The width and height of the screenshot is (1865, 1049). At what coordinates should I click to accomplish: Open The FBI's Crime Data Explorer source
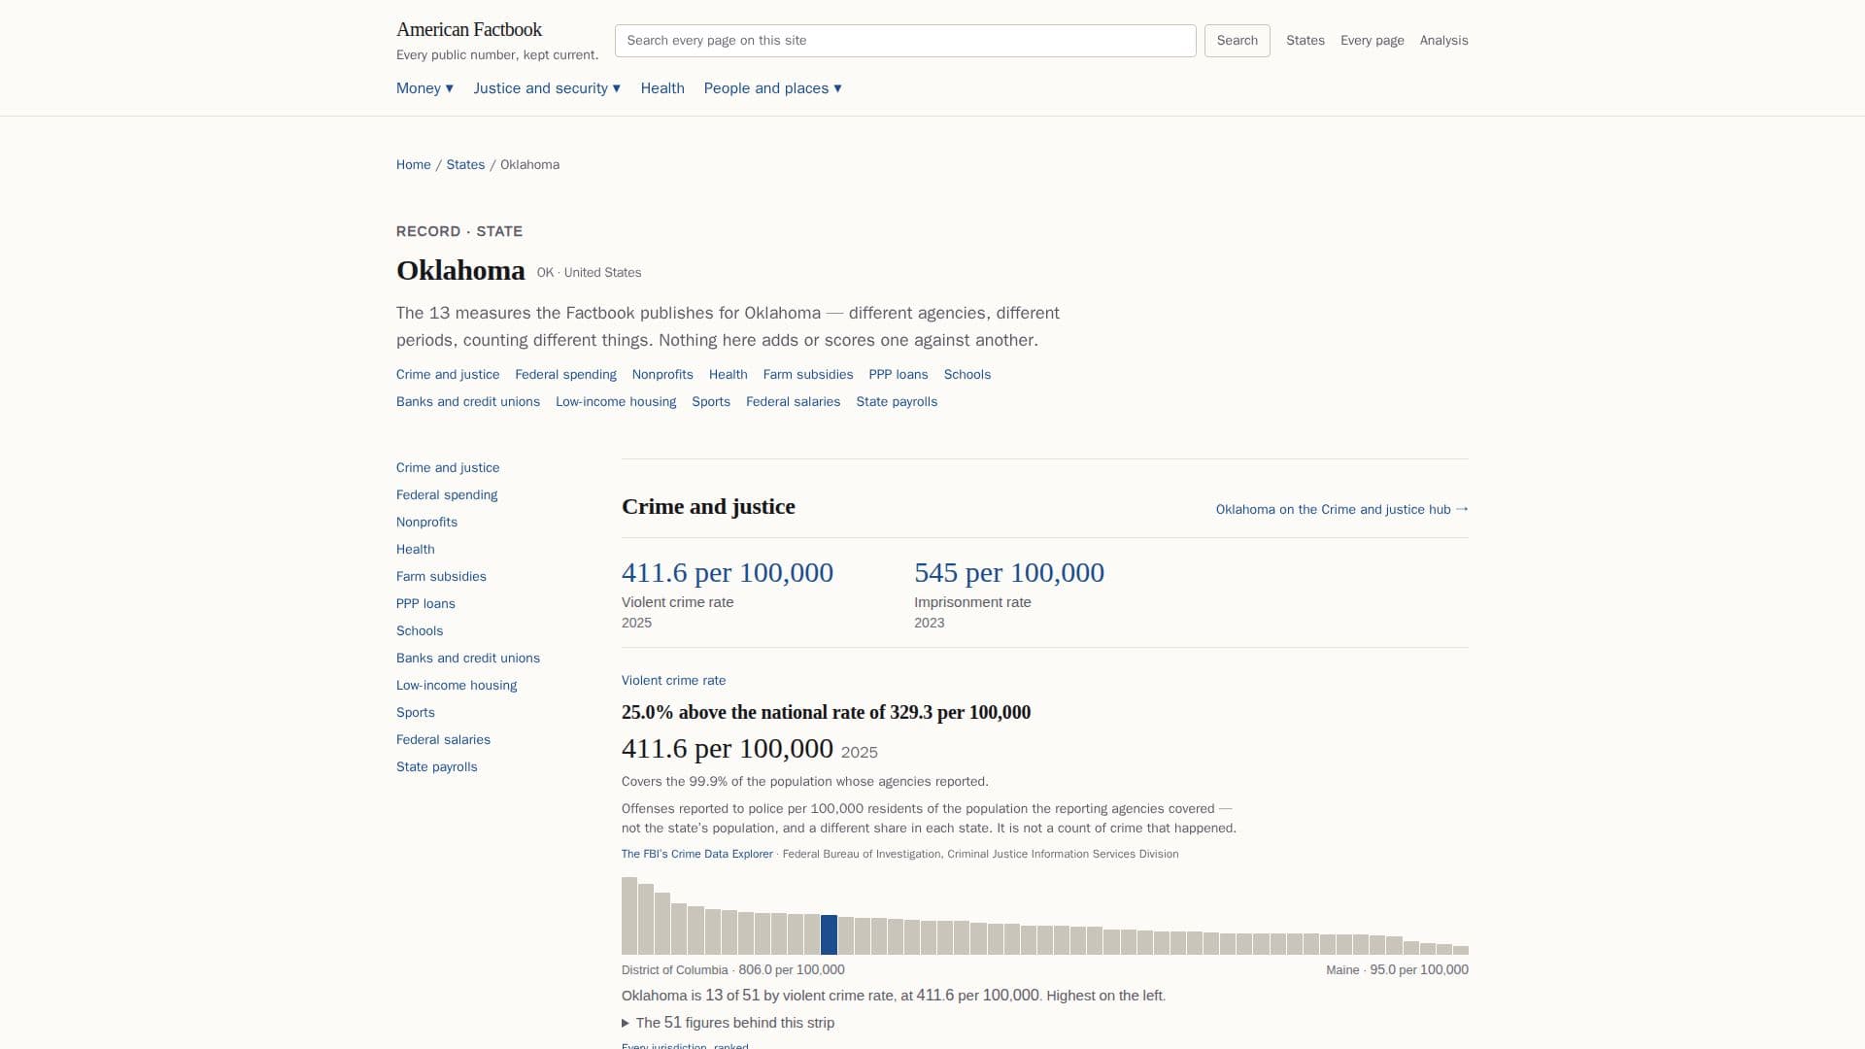(696, 854)
